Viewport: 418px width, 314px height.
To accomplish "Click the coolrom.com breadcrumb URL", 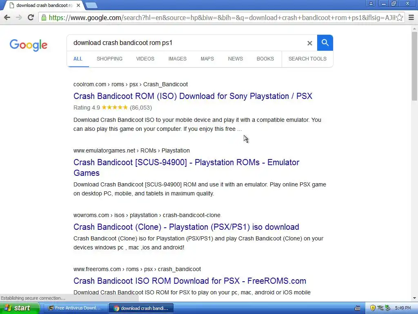I will pos(131,84).
